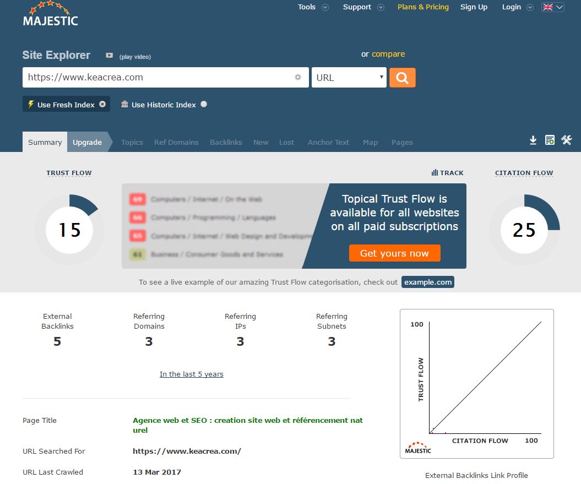This screenshot has width=581, height=484.
Task: Expand the Tools menu arrow
Action: (325, 7)
